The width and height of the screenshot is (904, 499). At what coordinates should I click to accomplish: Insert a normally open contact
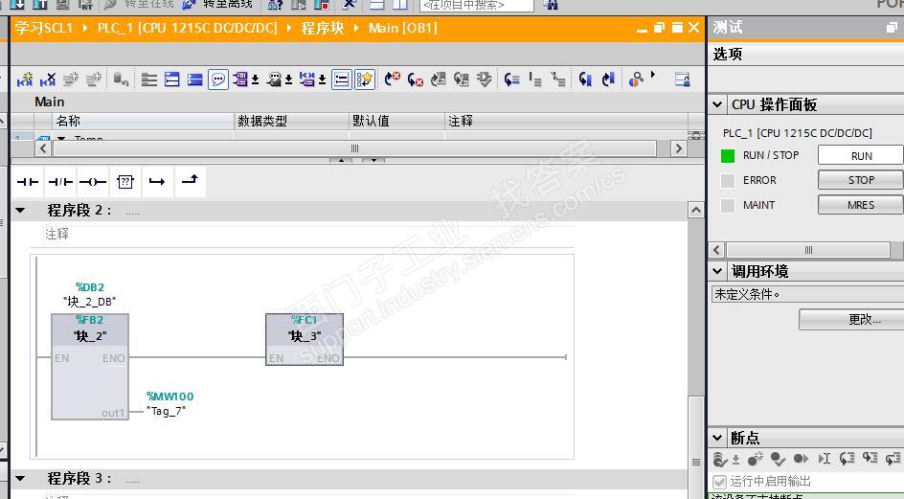click(28, 182)
